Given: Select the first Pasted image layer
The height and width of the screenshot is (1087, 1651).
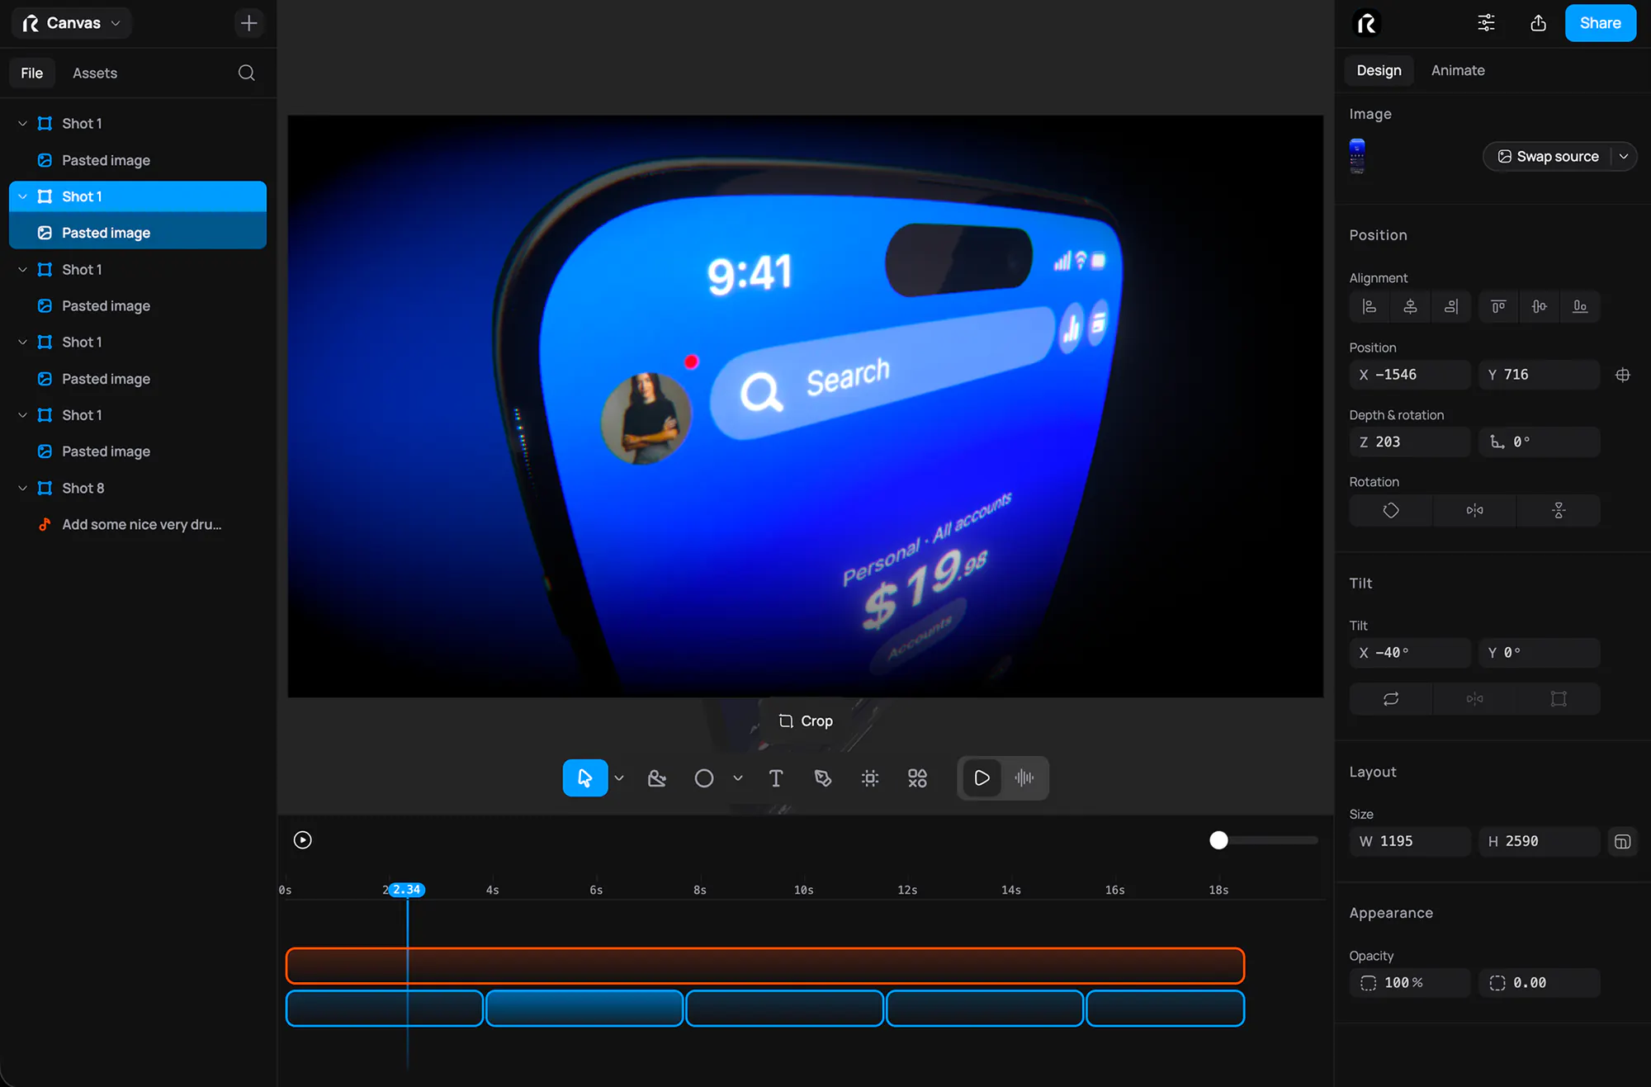Looking at the screenshot, I should [x=137, y=160].
